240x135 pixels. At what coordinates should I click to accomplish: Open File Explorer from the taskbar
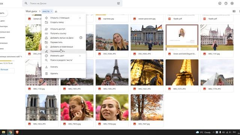pos(3,132)
